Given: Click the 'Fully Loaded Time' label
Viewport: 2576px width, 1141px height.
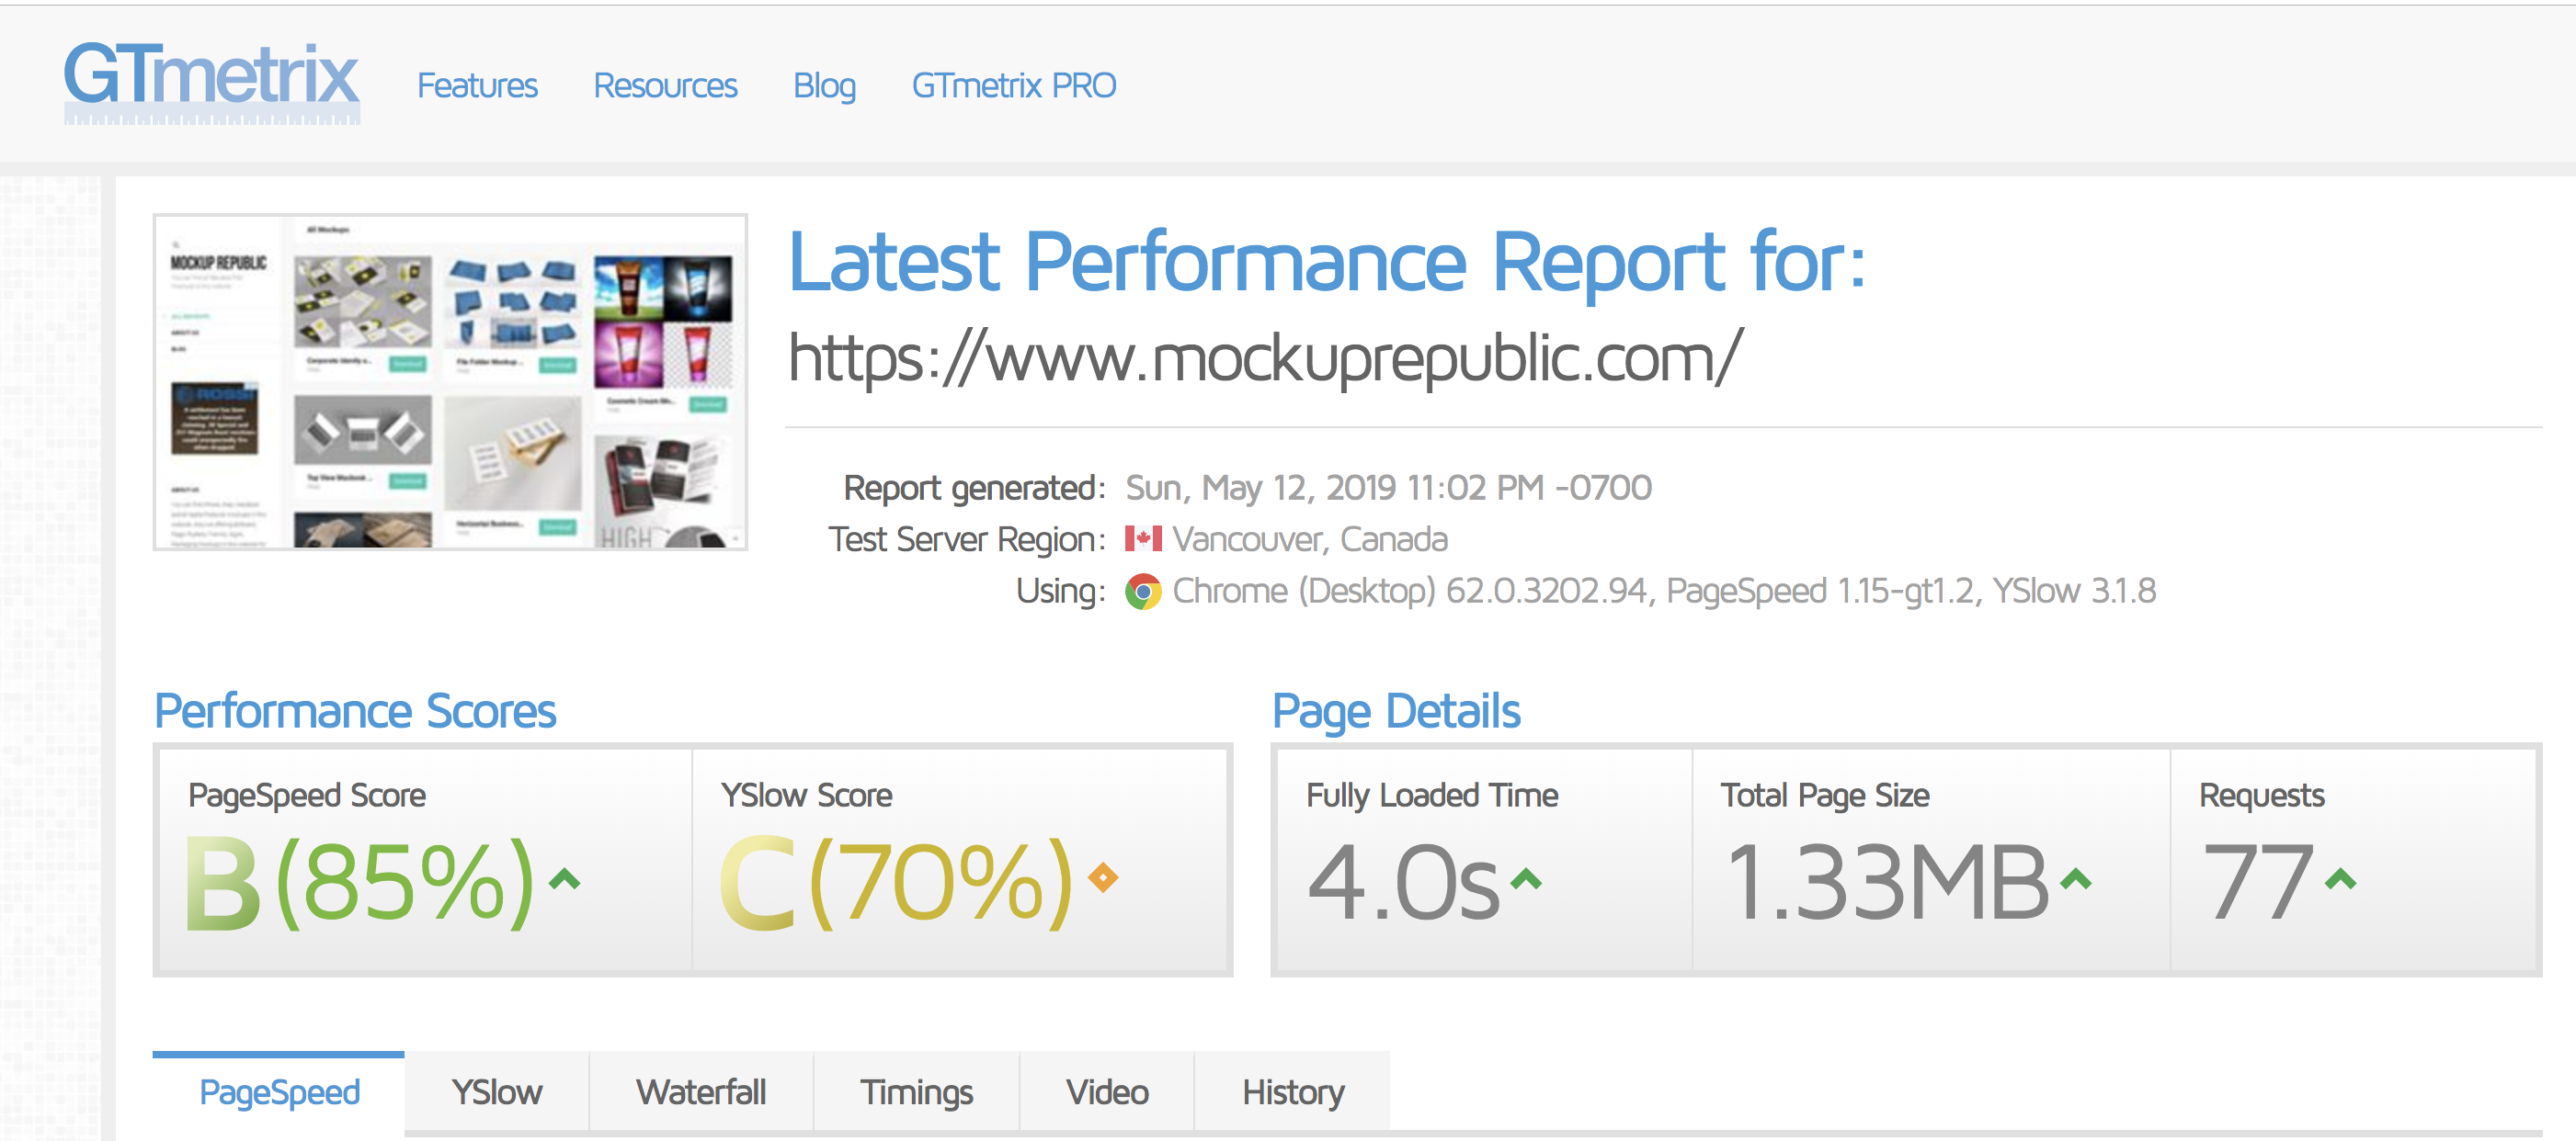Looking at the screenshot, I should tap(1432, 796).
